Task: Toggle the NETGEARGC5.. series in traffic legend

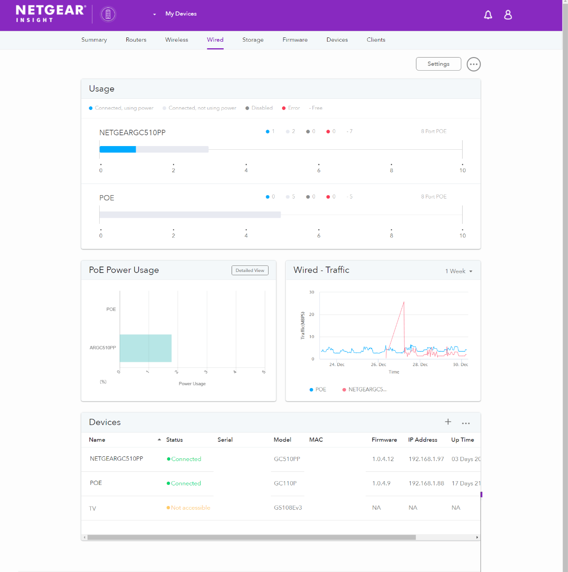Action: [x=364, y=389]
